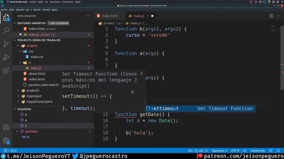Collapse the js folder
This screenshot has width=284, height=159.
[x=20, y=62]
